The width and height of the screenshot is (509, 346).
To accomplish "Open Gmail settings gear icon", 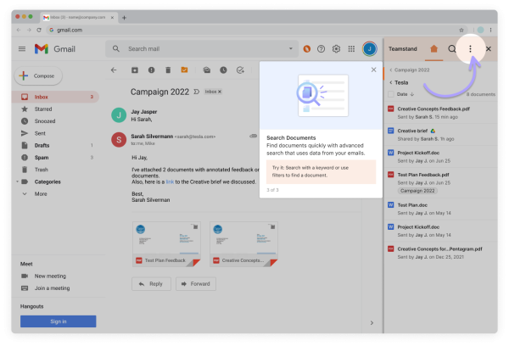I will click(336, 48).
